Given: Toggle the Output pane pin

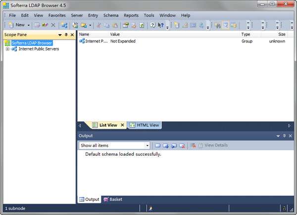Looking at the screenshot, I should (x=284, y=136).
